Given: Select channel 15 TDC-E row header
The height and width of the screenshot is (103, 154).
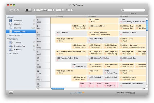Looking at the screenshot, I should coord(43,78).
